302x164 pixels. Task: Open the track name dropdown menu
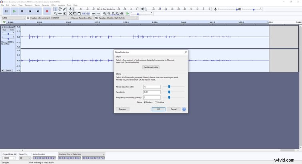tap(10, 27)
